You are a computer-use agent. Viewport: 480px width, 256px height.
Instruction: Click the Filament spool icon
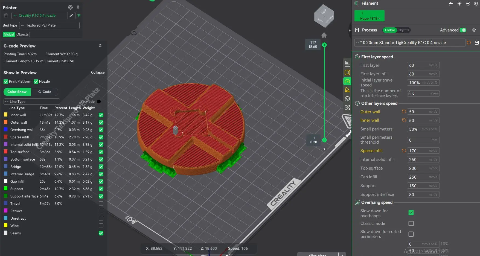[356, 3]
